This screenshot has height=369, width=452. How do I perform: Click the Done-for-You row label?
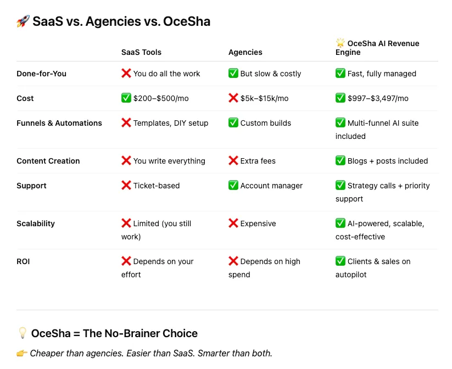tap(42, 74)
